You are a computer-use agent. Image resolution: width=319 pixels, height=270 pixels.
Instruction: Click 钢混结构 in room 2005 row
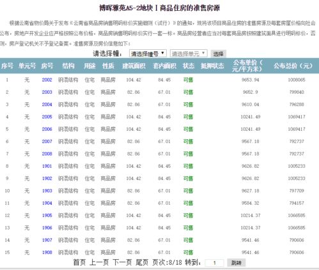(68, 117)
